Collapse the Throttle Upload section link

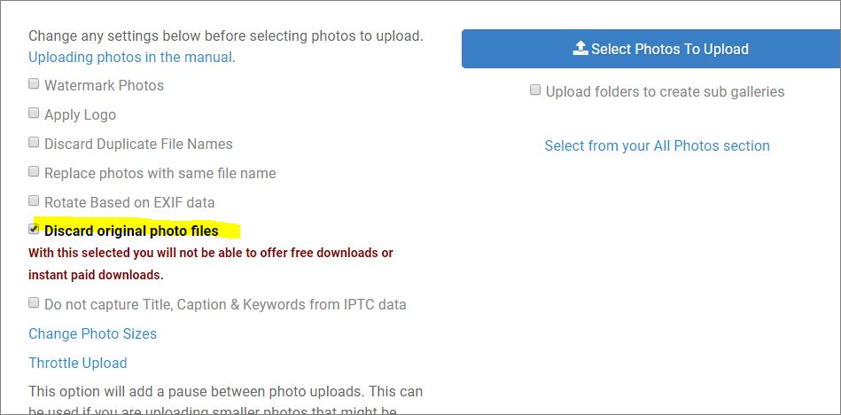click(78, 363)
